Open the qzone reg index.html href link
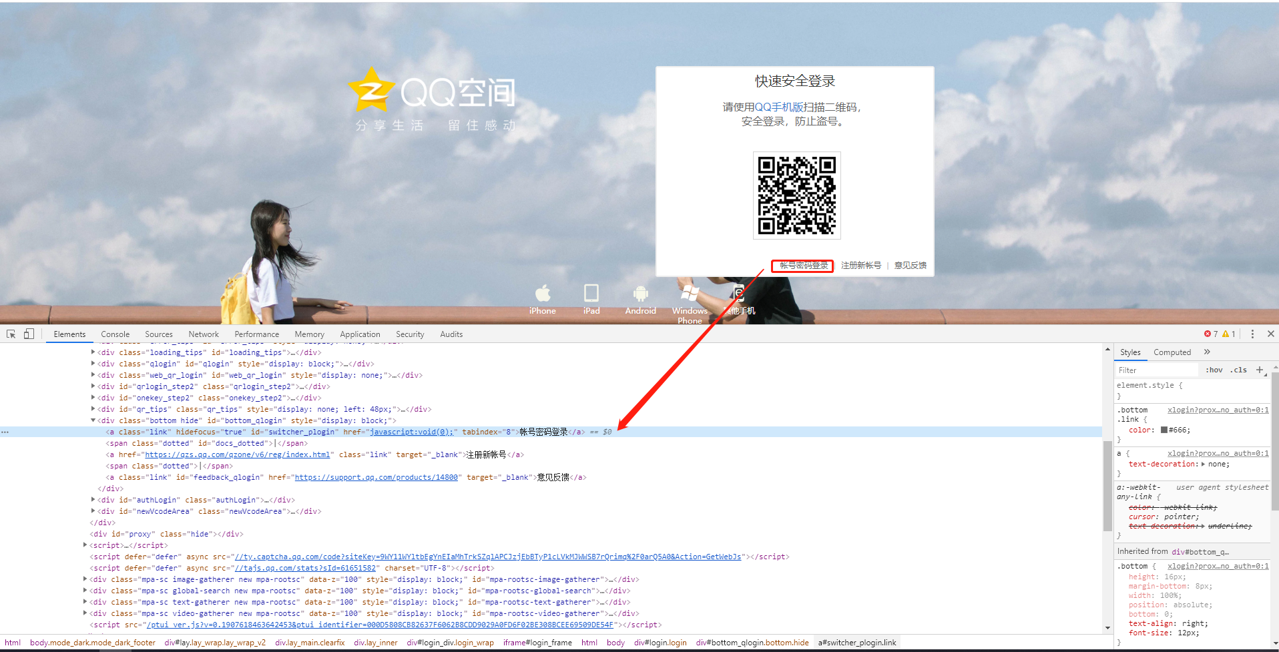The height and width of the screenshot is (652, 1279). click(x=238, y=454)
